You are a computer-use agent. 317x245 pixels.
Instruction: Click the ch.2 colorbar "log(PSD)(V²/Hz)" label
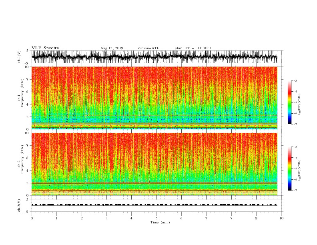pyautogui.click(x=299, y=171)
